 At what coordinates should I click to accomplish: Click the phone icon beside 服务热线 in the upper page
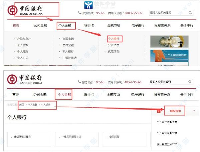tap(80, 12)
